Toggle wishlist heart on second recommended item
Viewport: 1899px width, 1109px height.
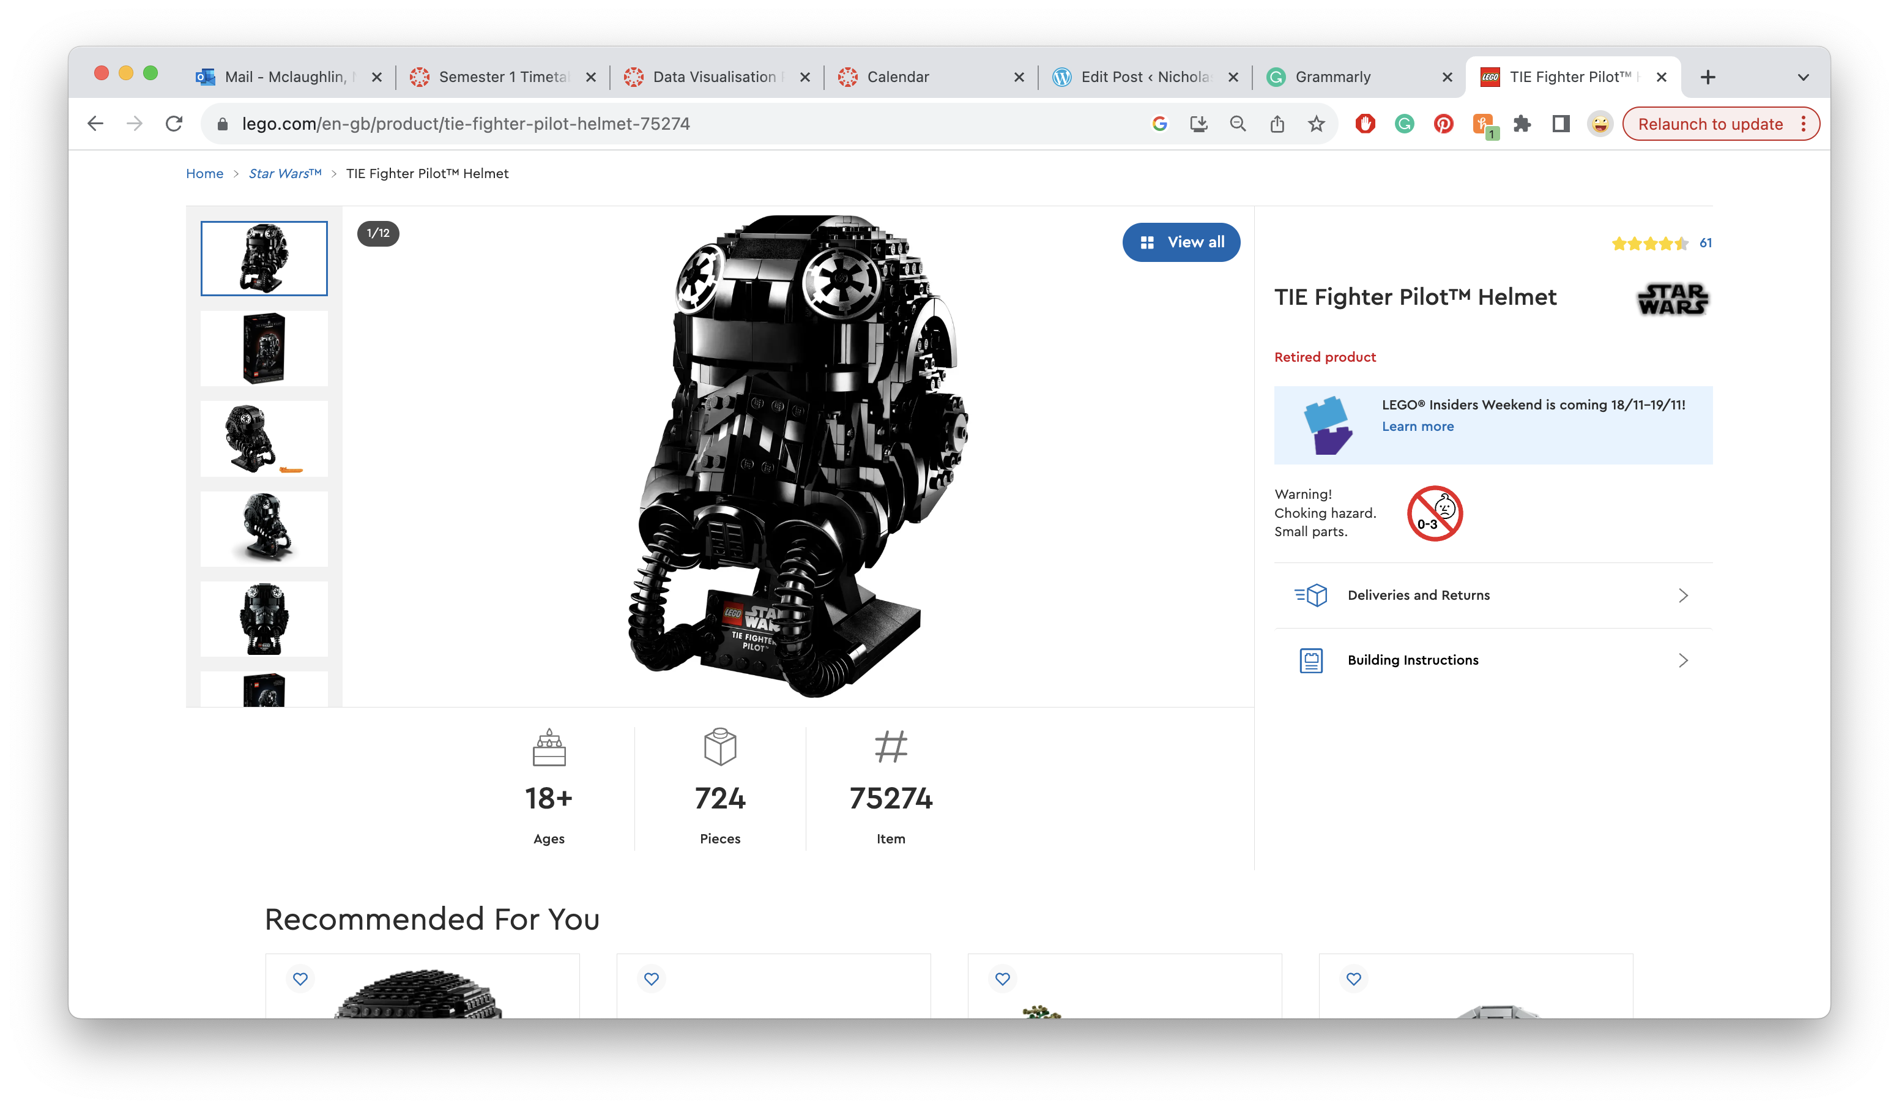pyautogui.click(x=651, y=979)
